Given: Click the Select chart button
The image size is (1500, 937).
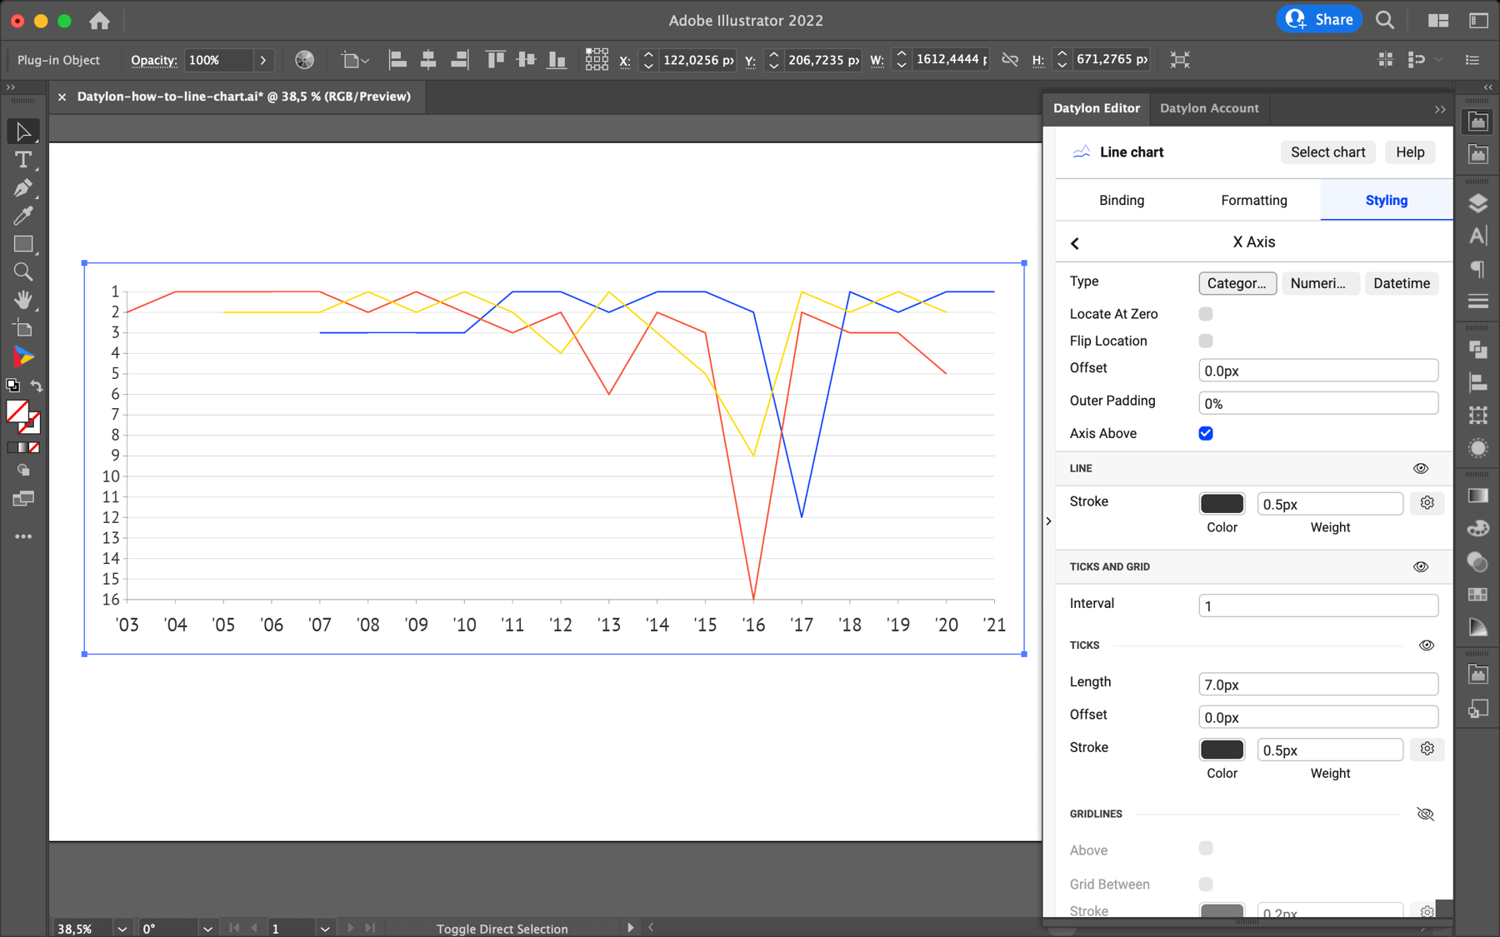Looking at the screenshot, I should [x=1327, y=152].
